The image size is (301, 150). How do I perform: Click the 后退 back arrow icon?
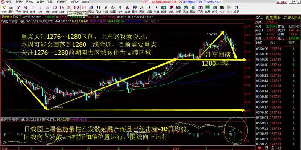149,9
